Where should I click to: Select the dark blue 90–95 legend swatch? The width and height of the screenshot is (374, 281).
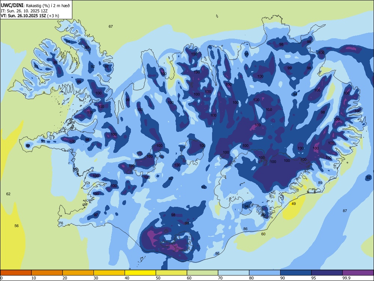[x=296, y=273]
